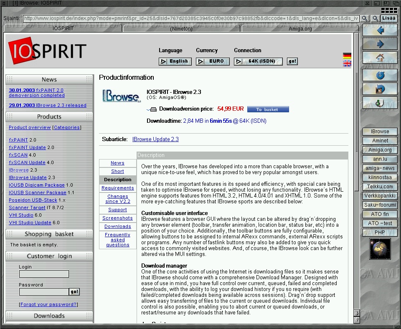Screen dimensions: 401x329
Task: Switch to the (Nimetön) tab
Action: (182, 28)
